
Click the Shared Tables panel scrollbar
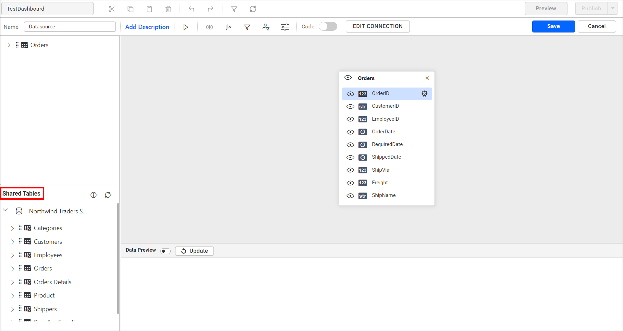tap(118, 258)
